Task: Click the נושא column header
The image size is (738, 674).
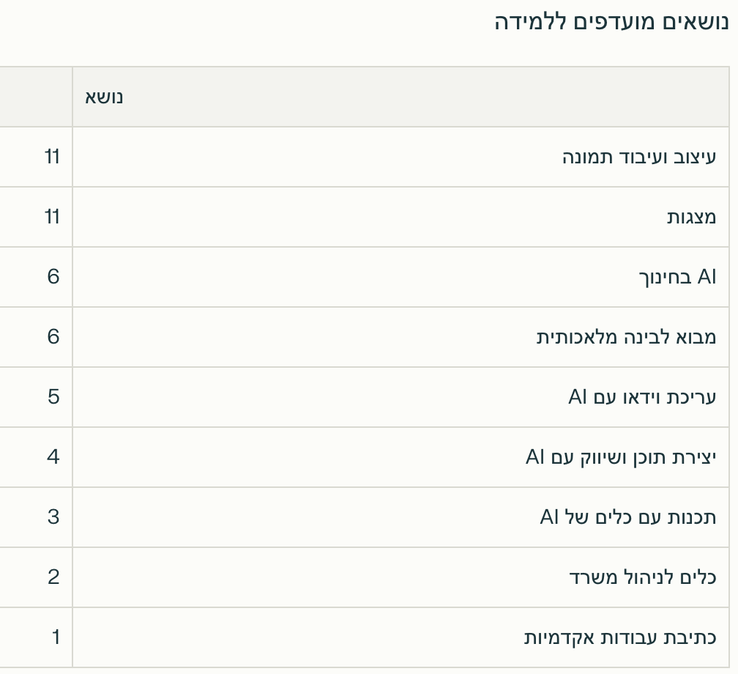Action: click(x=400, y=97)
